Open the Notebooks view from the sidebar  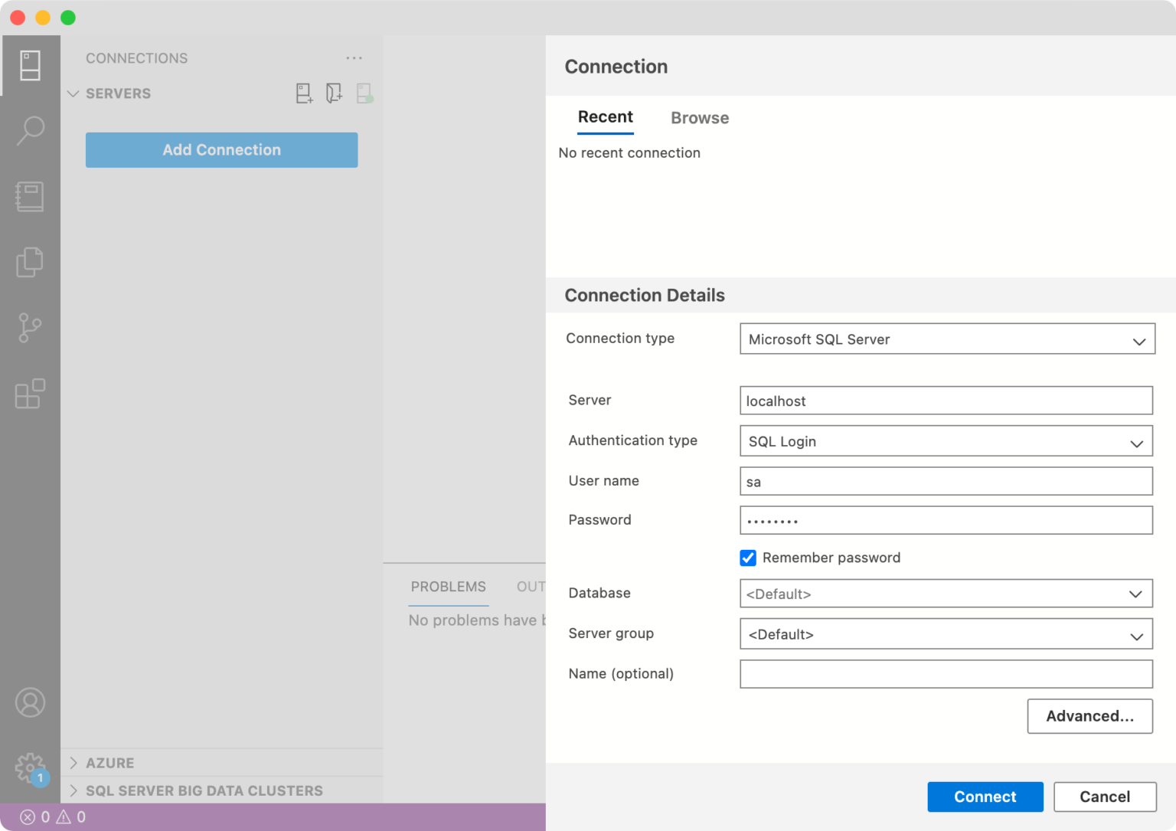click(31, 196)
